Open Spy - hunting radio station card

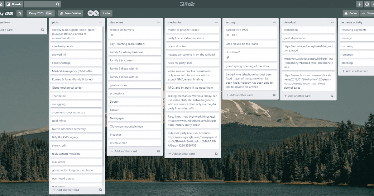pyautogui.click(x=135, y=44)
